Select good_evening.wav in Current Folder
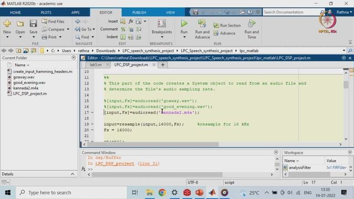 point(29,82)
